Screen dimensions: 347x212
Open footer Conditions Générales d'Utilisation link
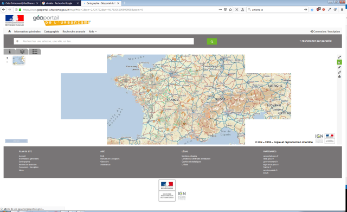[x=196, y=159]
